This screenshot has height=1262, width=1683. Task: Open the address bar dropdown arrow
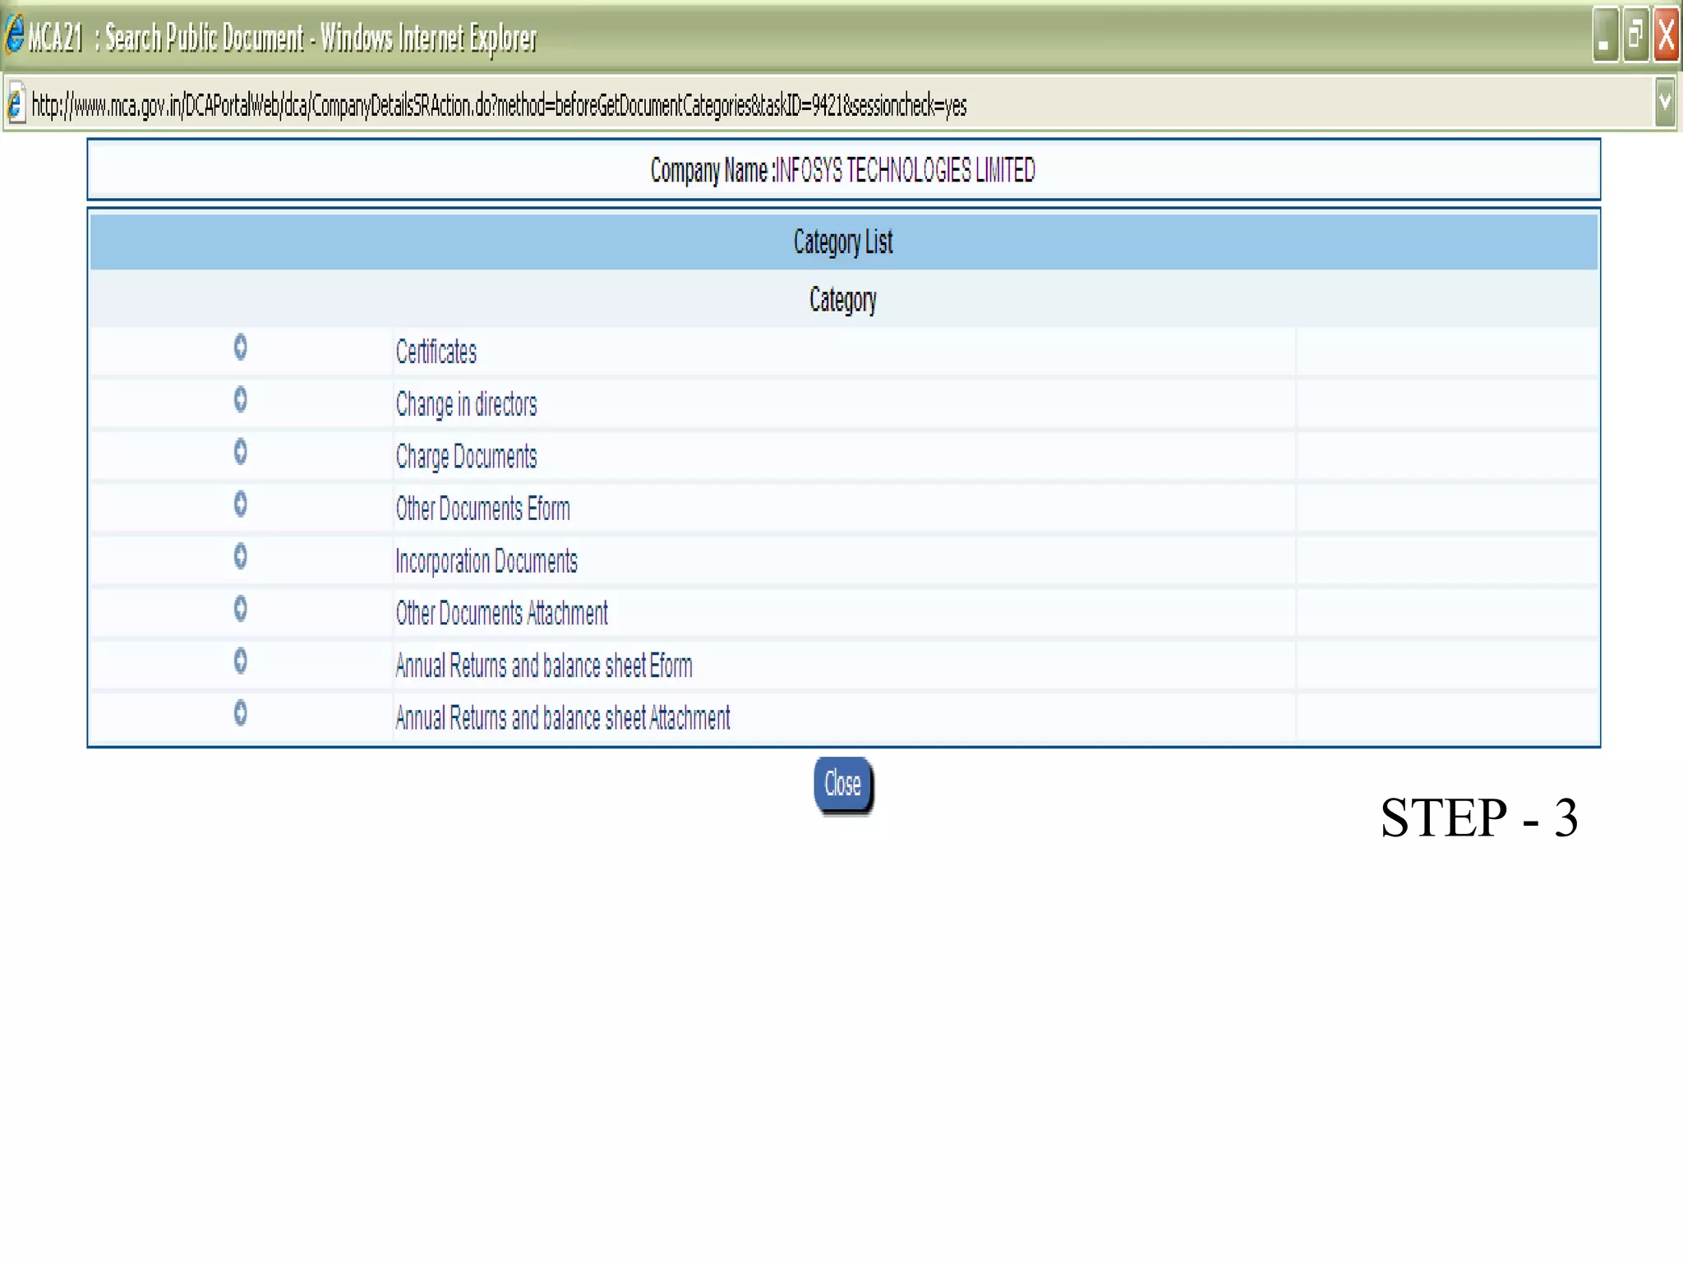[1665, 103]
